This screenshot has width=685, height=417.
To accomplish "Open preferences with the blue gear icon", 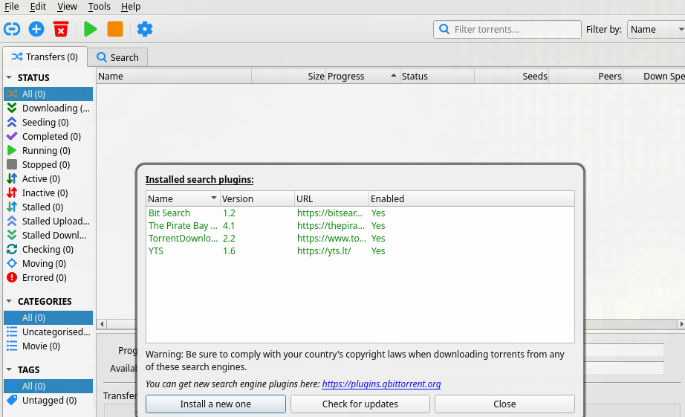I will click(x=145, y=29).
